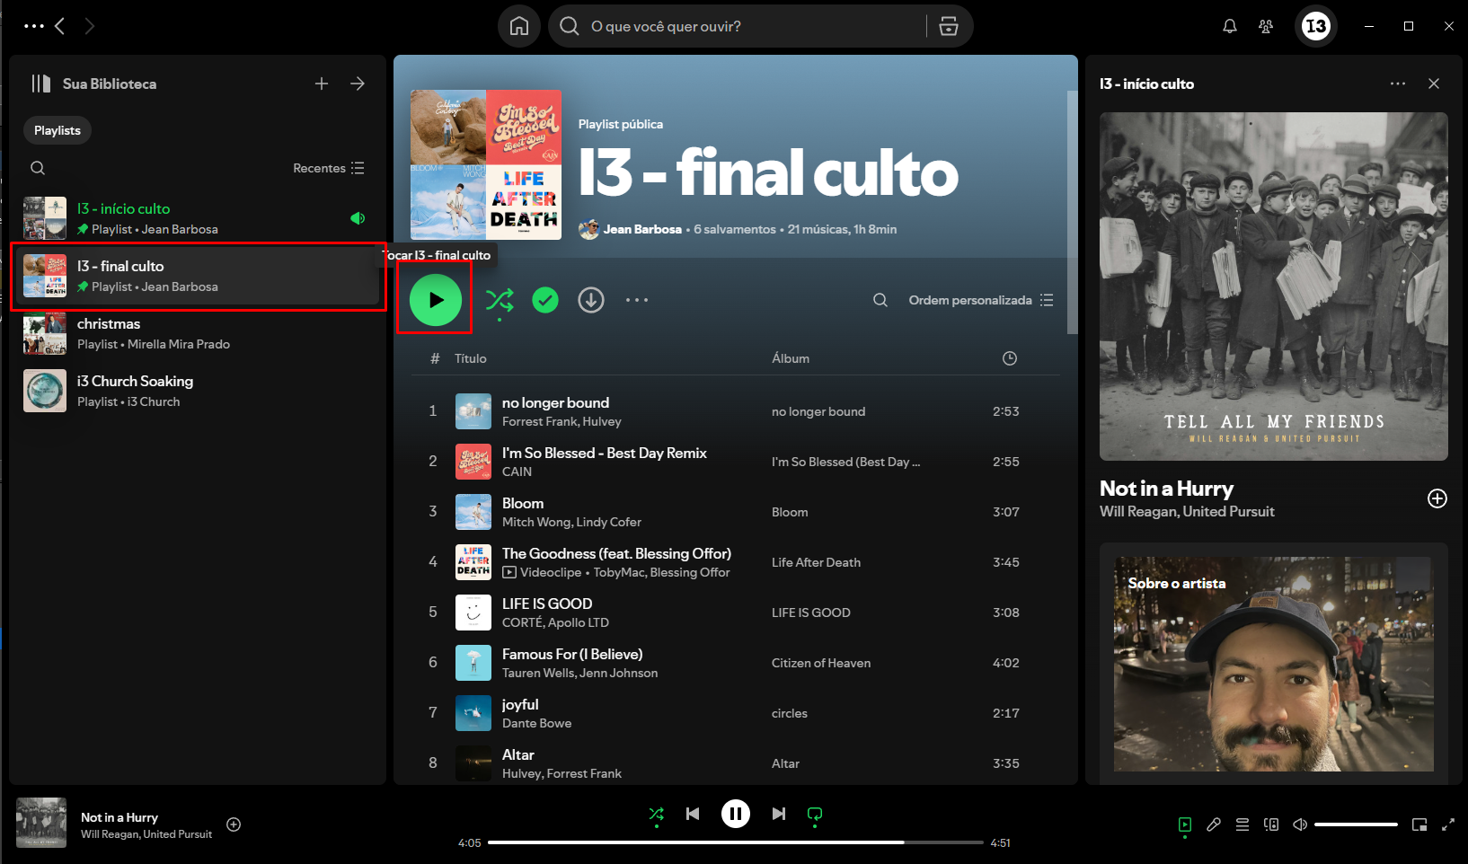Mute the volume speaker icon

pyautogui.click(x=1300, y=824)
